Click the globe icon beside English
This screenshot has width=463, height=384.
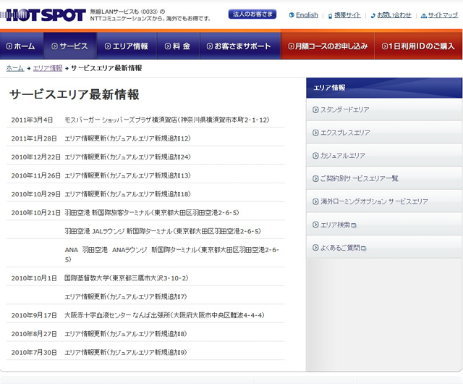[x=292, y=15]
